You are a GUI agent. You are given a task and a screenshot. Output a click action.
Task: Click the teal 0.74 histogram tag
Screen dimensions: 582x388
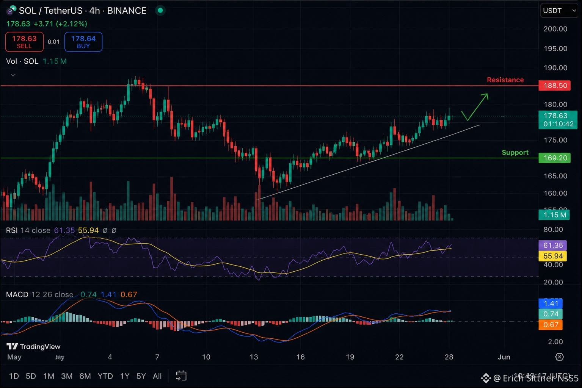[x=551, y=314]
